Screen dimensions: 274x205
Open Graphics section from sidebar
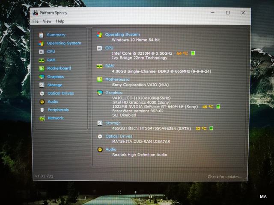[x=56, y=77]
